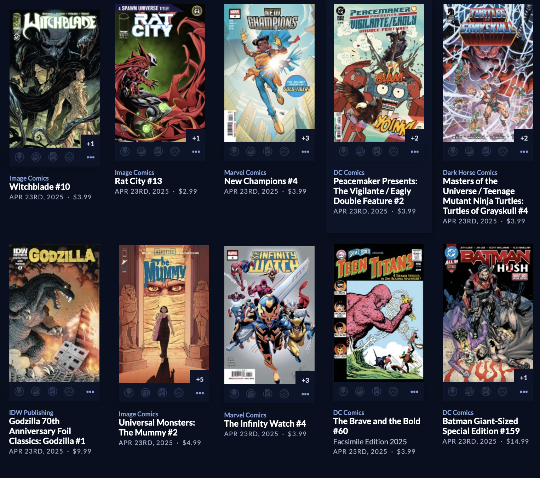540x478 pixels.
Task: Open more options for The Infinity Watch #4
Action: pyautogui.click(x=305, y=394)
